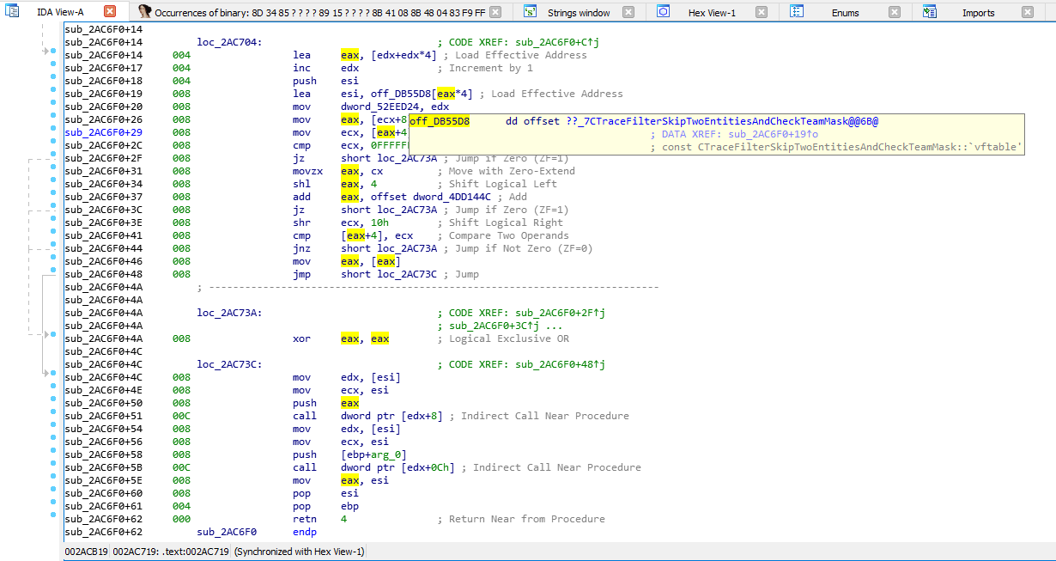Viewport: 1056px width, 561px height.
Task: Click the Imports tab icon
Action: point(930,12)
